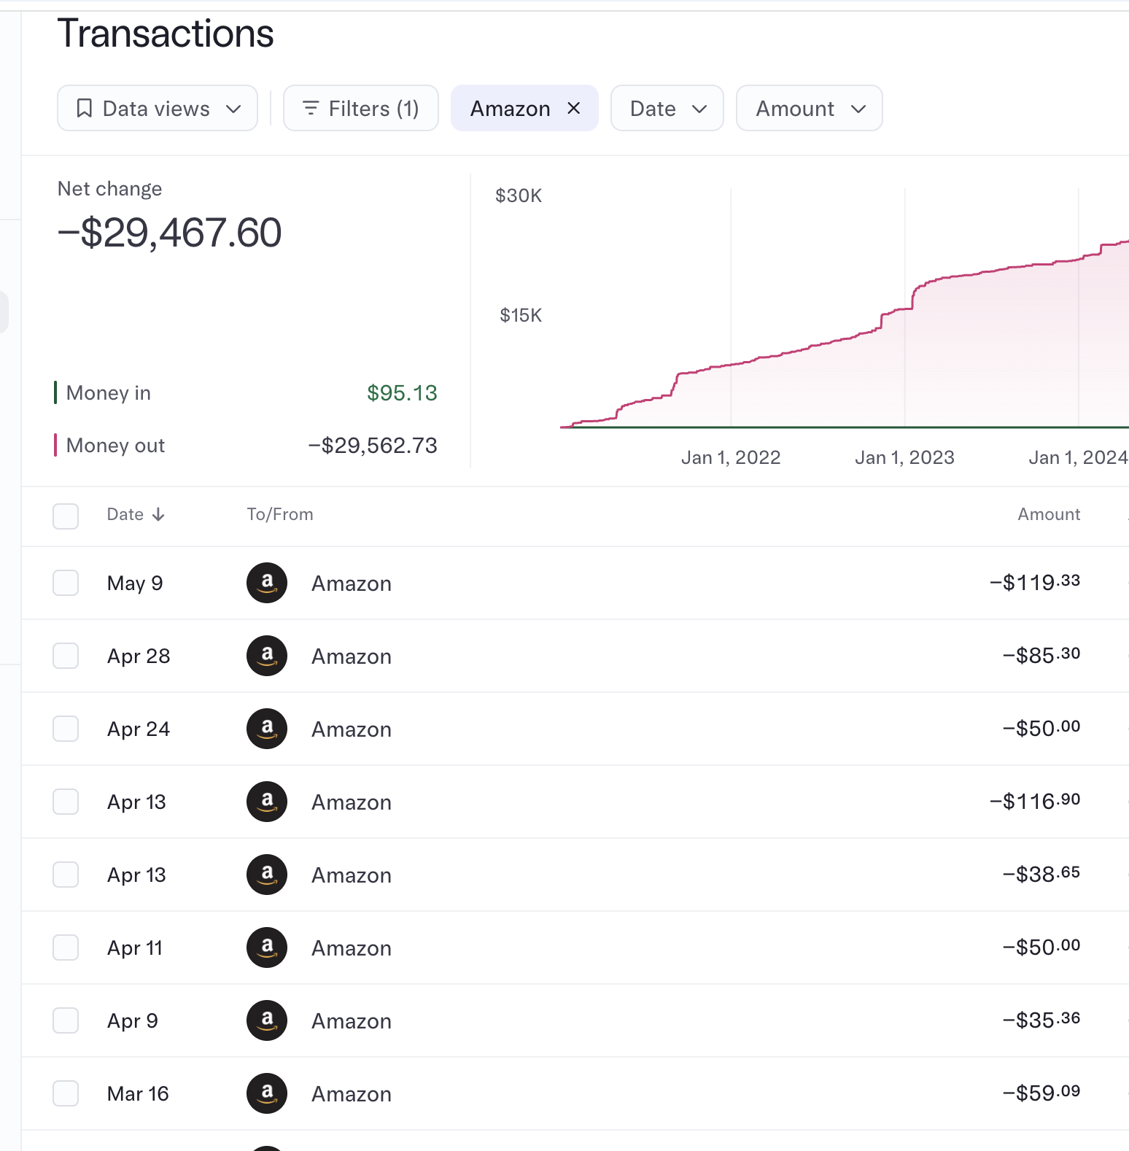The width and height of the screenshot is (1129, 1151).
Task: Toggle the Apr 11 transaction checkbox
Action: (66, 947)
